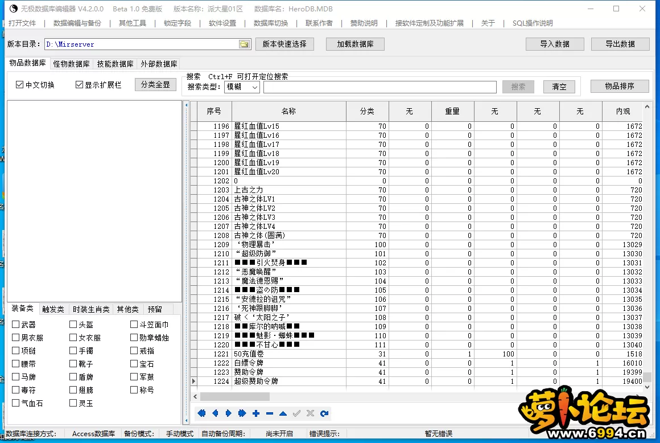Select the 时装生肖类 category tab

92,310
